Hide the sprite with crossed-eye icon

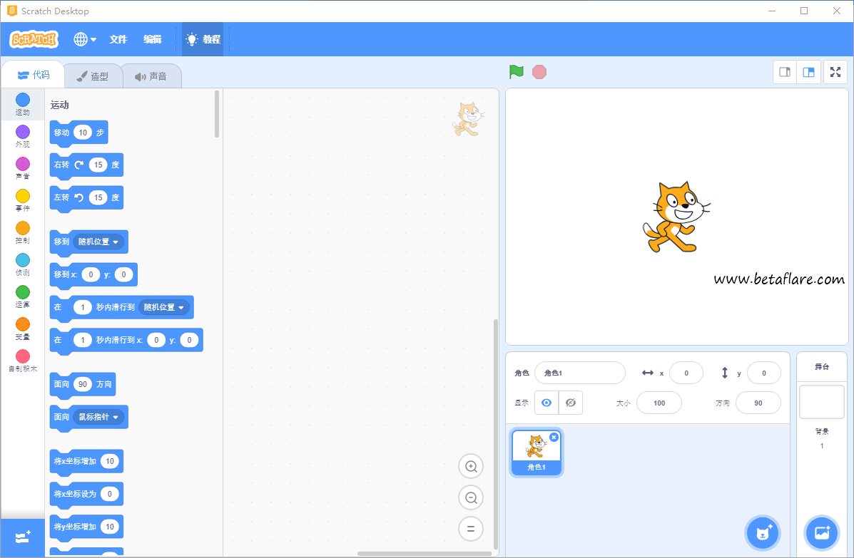[570, 403]
